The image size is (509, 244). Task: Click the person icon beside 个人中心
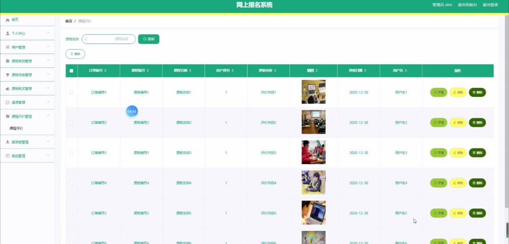pyautogui.click(x=7, y=34)
